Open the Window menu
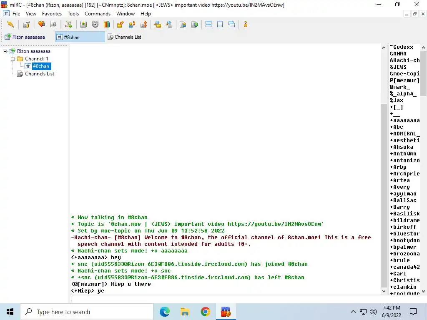427x320 pixels. (x=126, y=14)
